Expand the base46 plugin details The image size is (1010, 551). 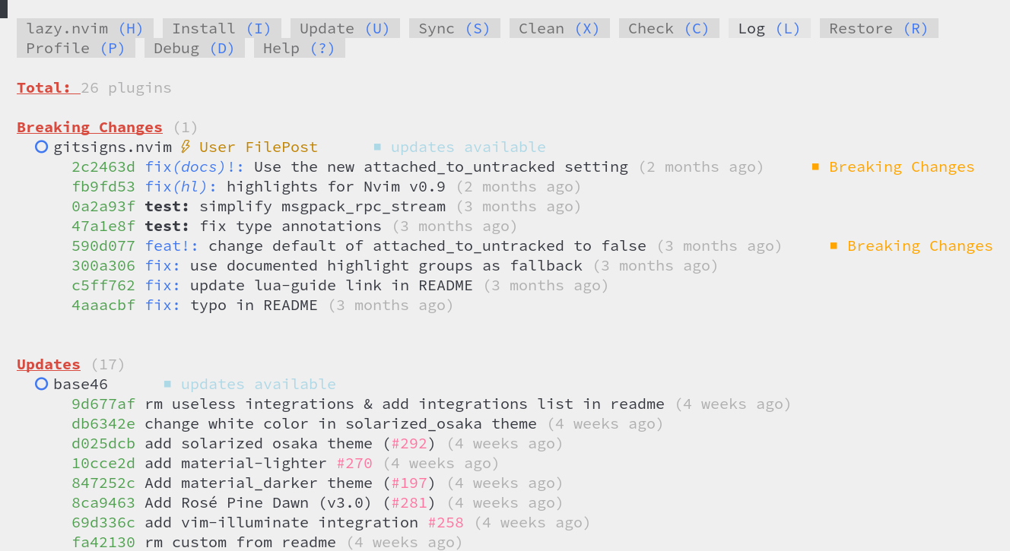click(x=80, y=385)
